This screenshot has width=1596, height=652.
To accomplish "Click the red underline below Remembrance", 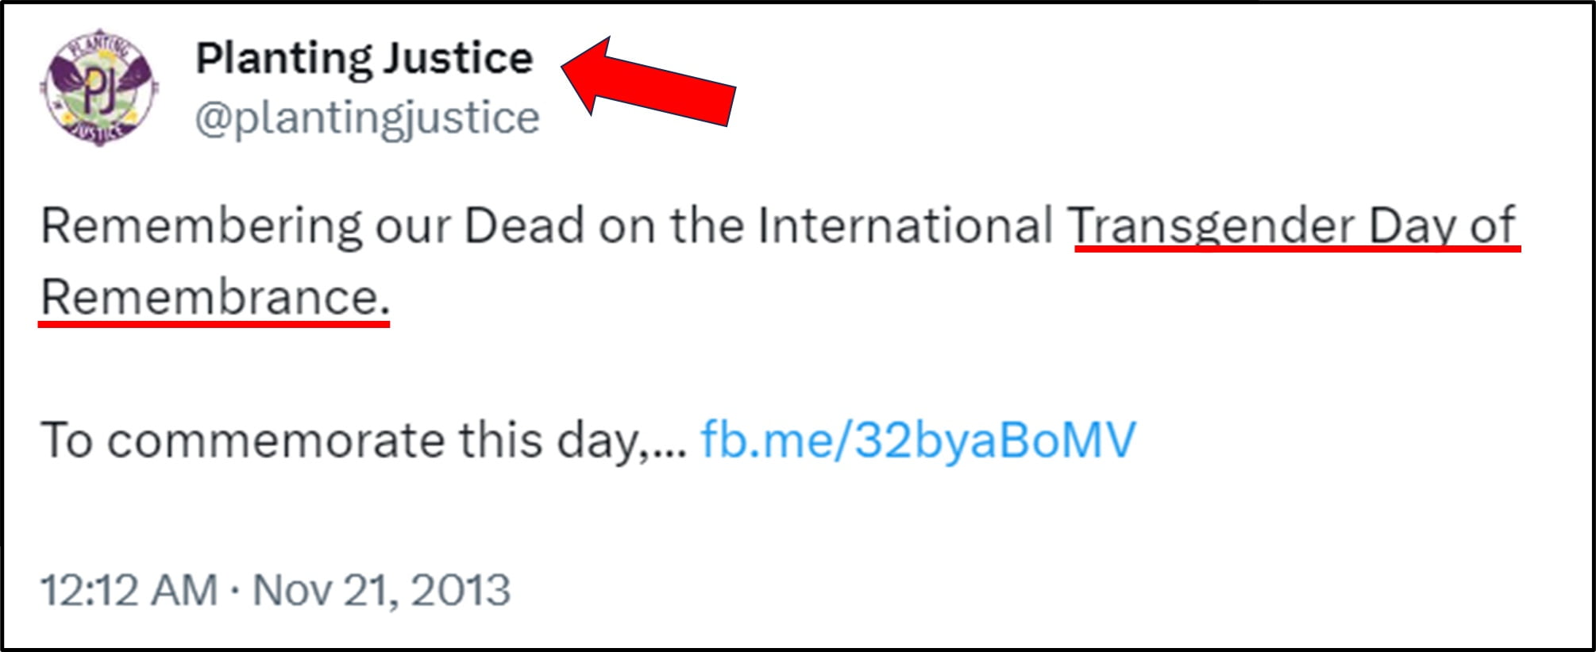I will [x=214, y=323].
